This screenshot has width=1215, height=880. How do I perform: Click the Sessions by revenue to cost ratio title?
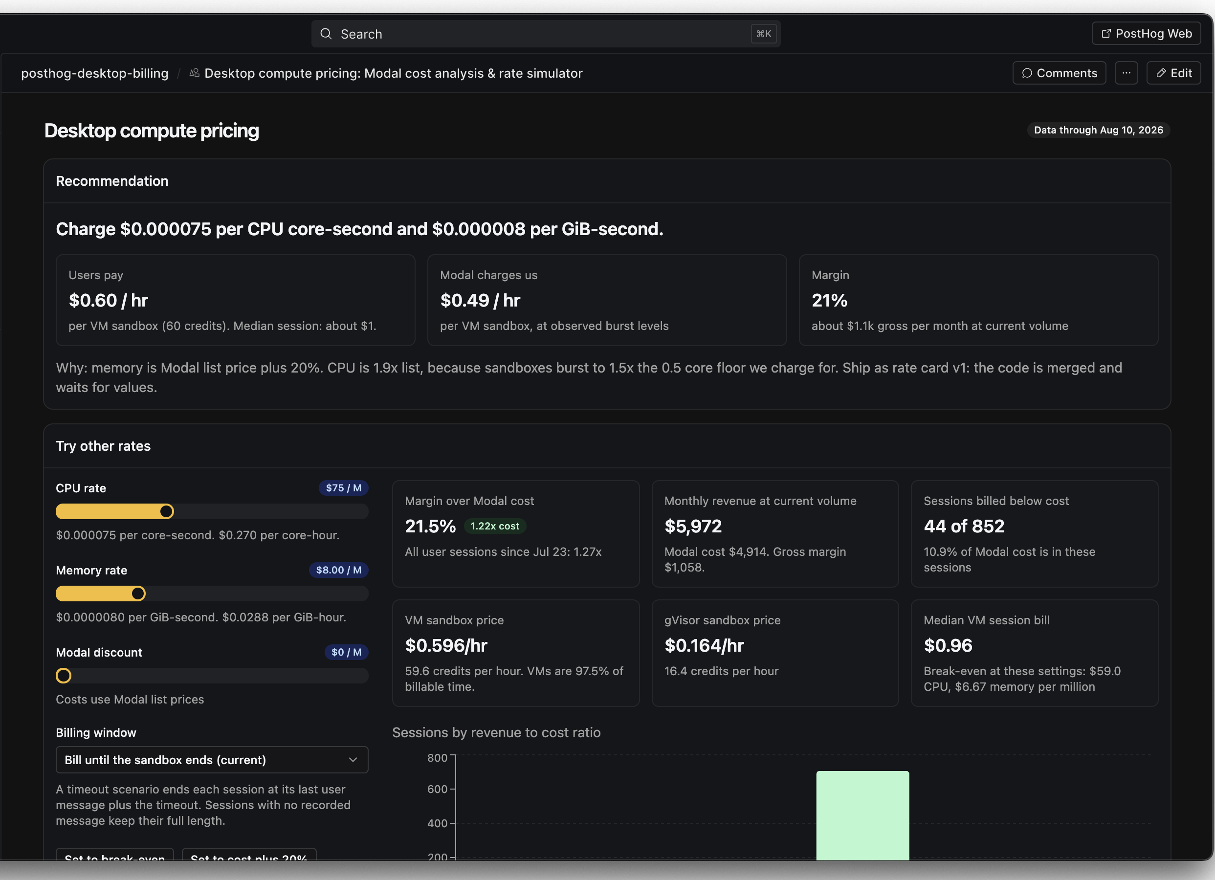(x=496, y=732)
